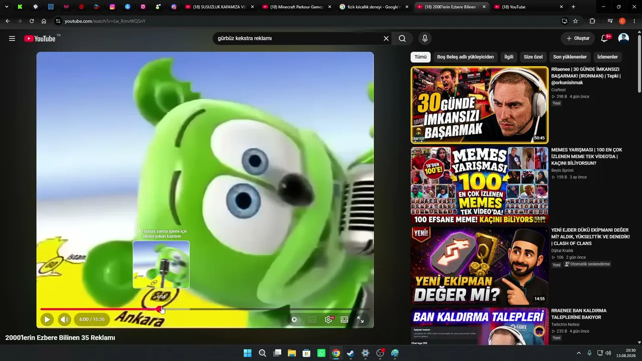Open the browser home page

[x=44, y=21]
